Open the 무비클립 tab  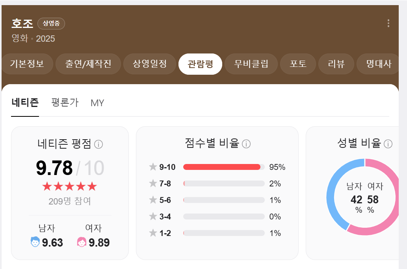coord(251,63)
